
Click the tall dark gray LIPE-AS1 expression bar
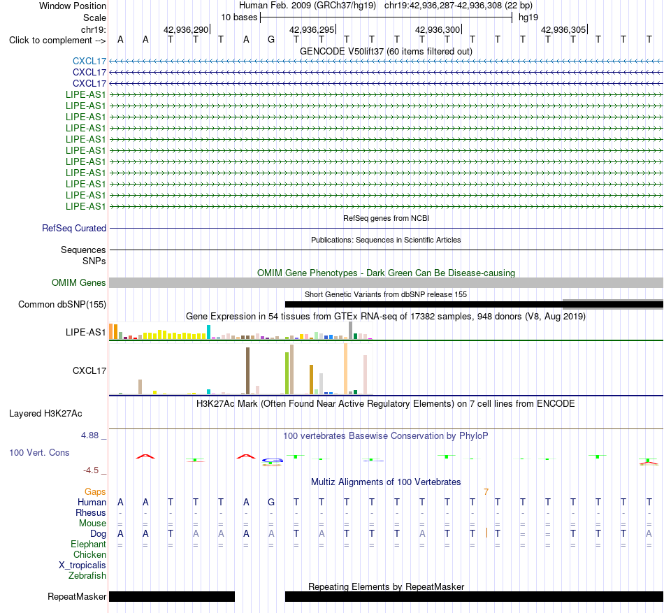(x=351, y=330)
